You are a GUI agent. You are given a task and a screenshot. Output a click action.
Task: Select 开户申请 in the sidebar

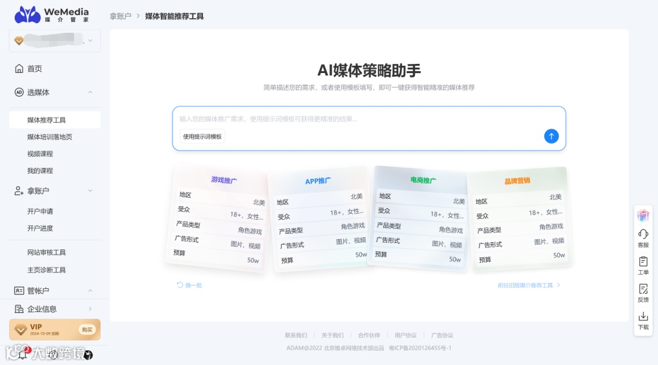tap(40, 211)
